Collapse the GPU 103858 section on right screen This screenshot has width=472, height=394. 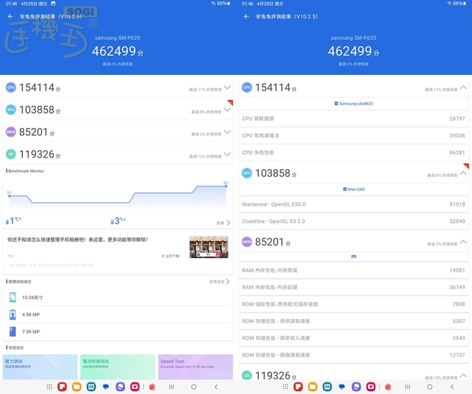click(464, 173)
